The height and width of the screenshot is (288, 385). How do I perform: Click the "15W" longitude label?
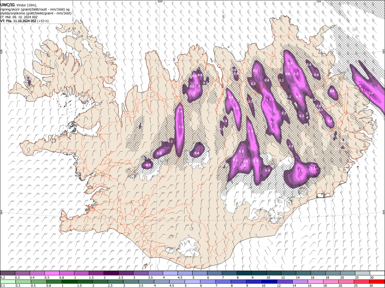tap(319, 1)
